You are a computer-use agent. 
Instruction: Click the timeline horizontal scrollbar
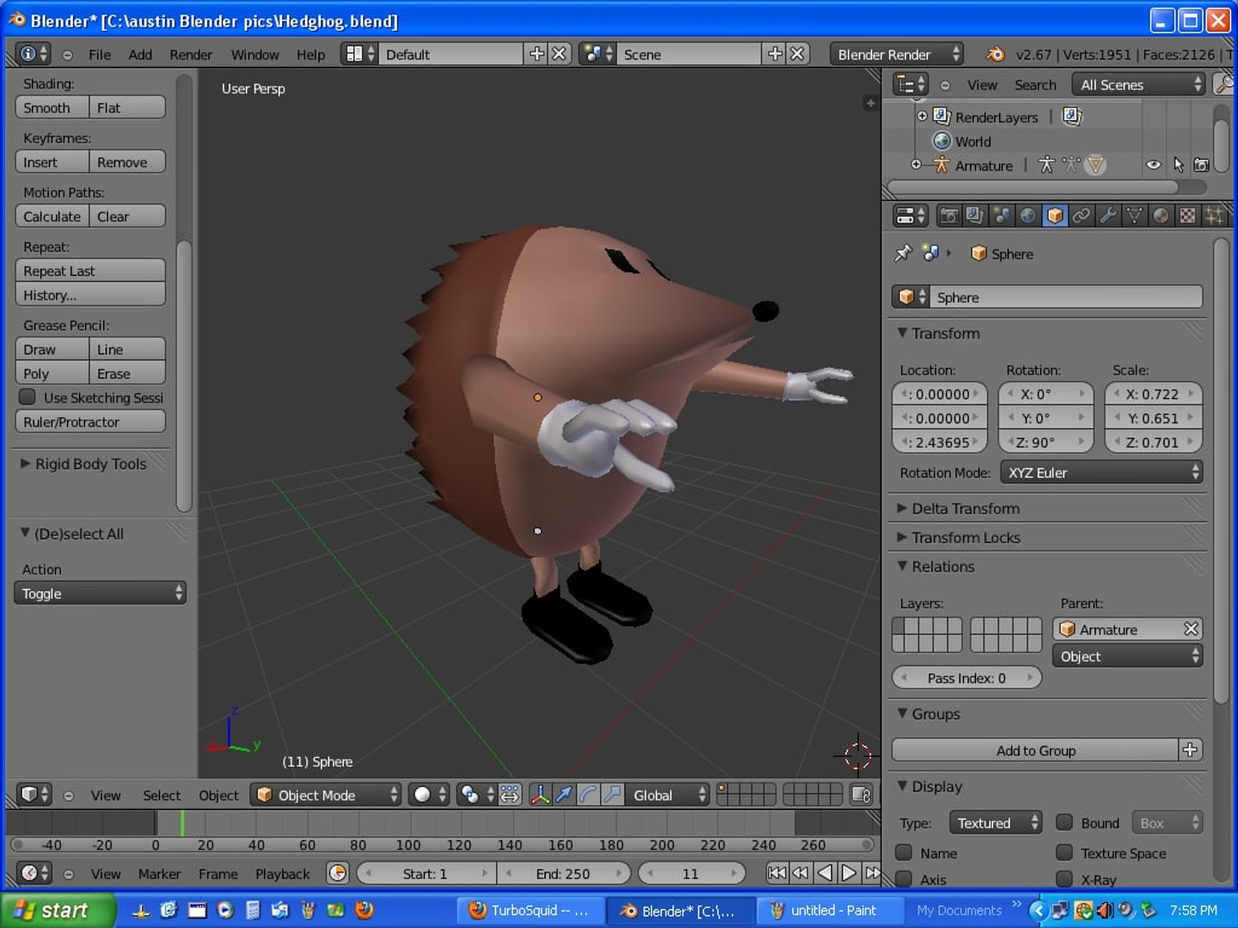(x=442, y=845)
